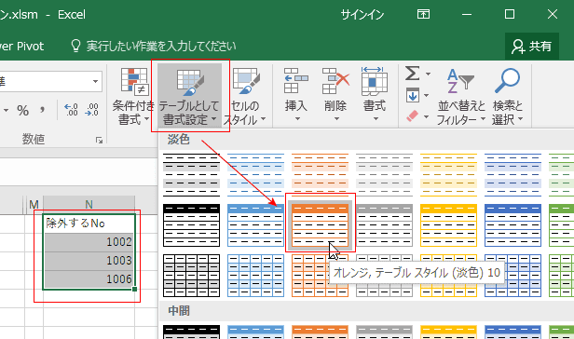Open Find and Select (検索と選択)
Screen dimensions: 574x339
click(x=507, y=96)
